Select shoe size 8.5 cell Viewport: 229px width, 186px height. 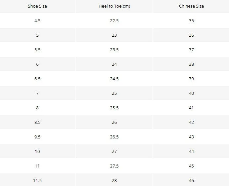coord(37,122)
